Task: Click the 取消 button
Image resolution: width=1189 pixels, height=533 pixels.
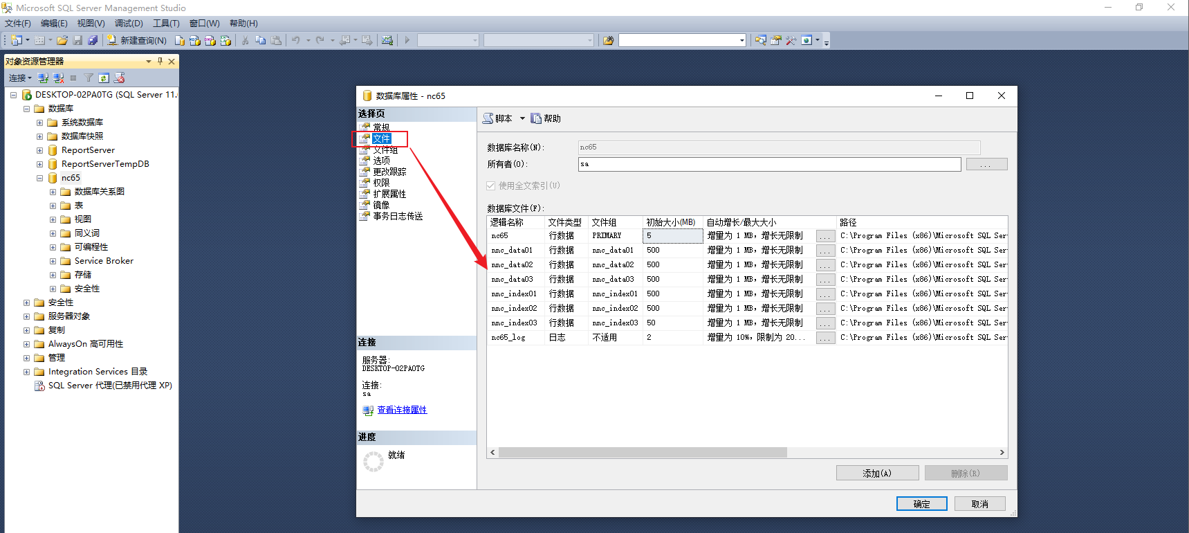Action: (979, 504)
